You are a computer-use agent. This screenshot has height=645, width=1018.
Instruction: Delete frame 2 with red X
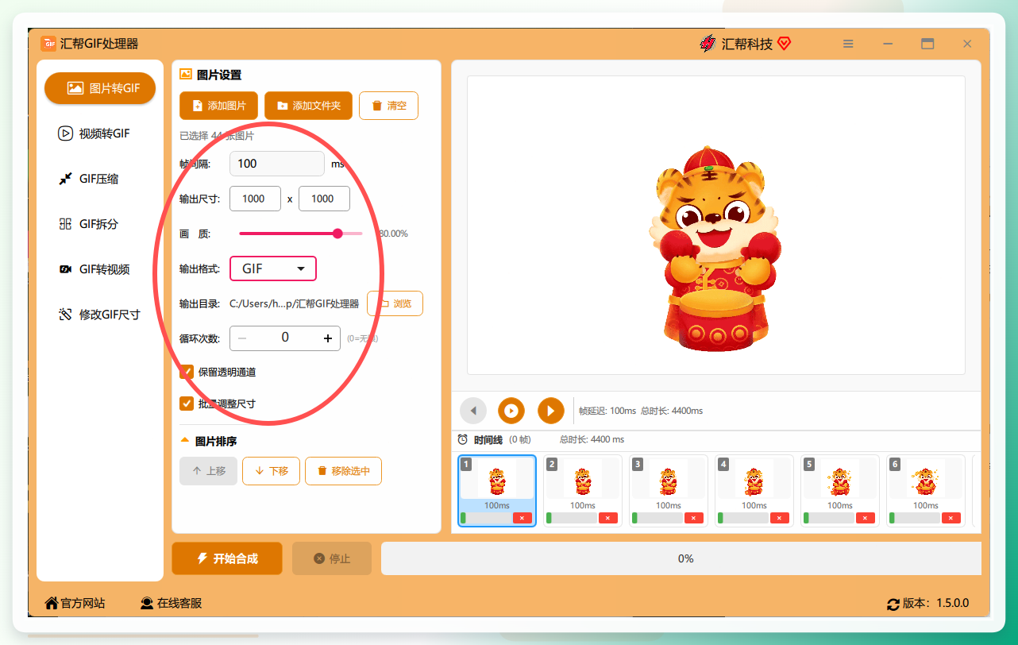coord(608,518)
